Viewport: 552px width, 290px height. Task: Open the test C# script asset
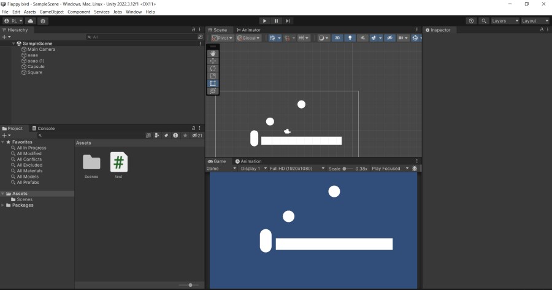[118, 162]
